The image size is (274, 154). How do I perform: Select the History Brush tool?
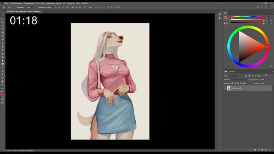[x=3, y=50]
